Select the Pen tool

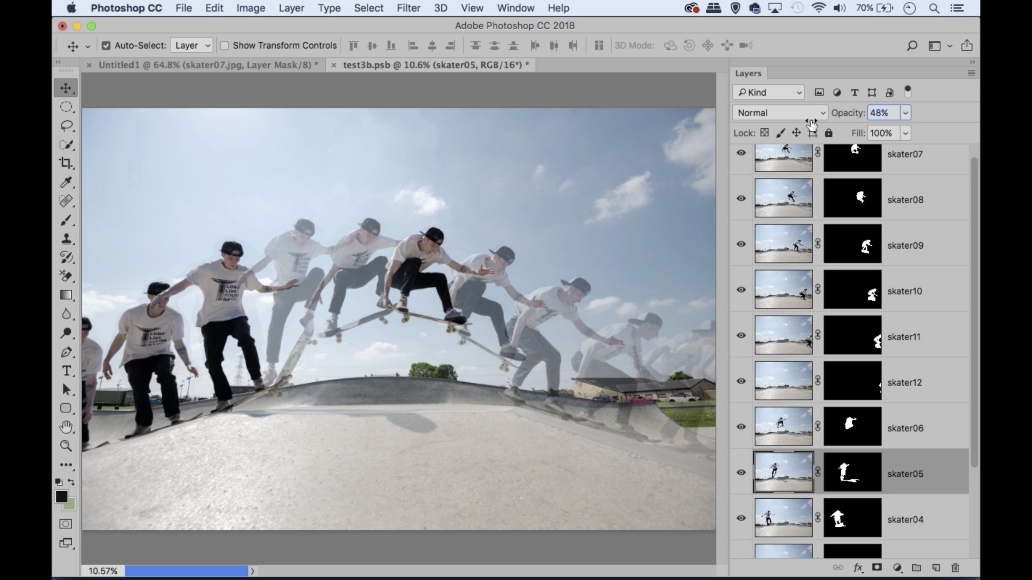(66, 352)
